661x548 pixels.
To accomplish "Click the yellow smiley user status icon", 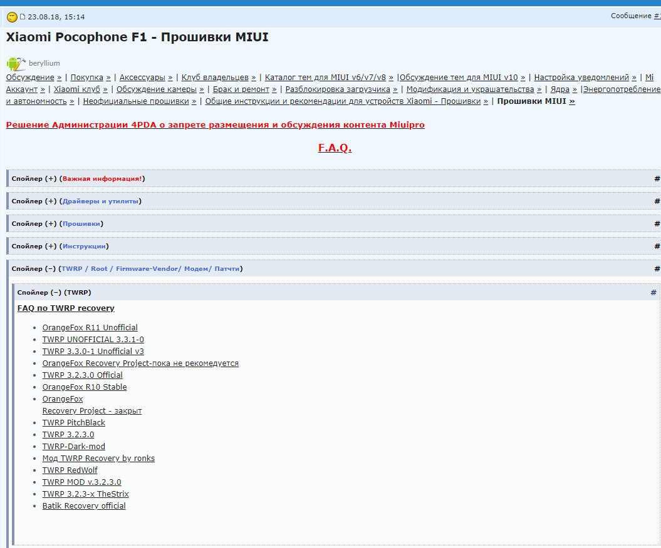I will [12, 17].
